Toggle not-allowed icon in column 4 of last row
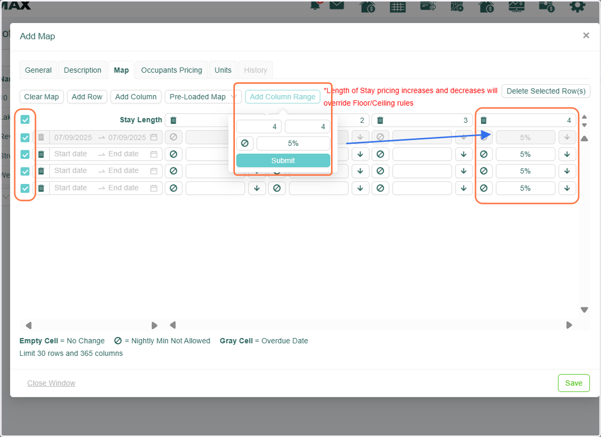 point(483,188)
